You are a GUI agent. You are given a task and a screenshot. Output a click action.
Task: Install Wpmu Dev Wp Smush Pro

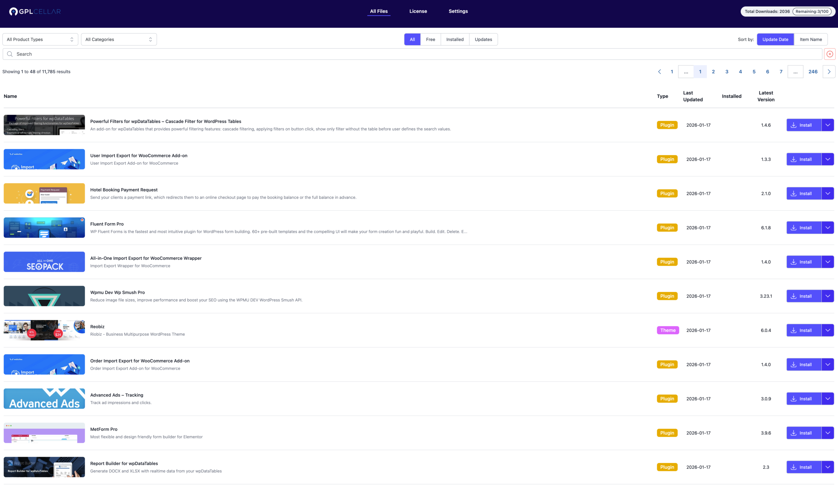pos(803,296)
